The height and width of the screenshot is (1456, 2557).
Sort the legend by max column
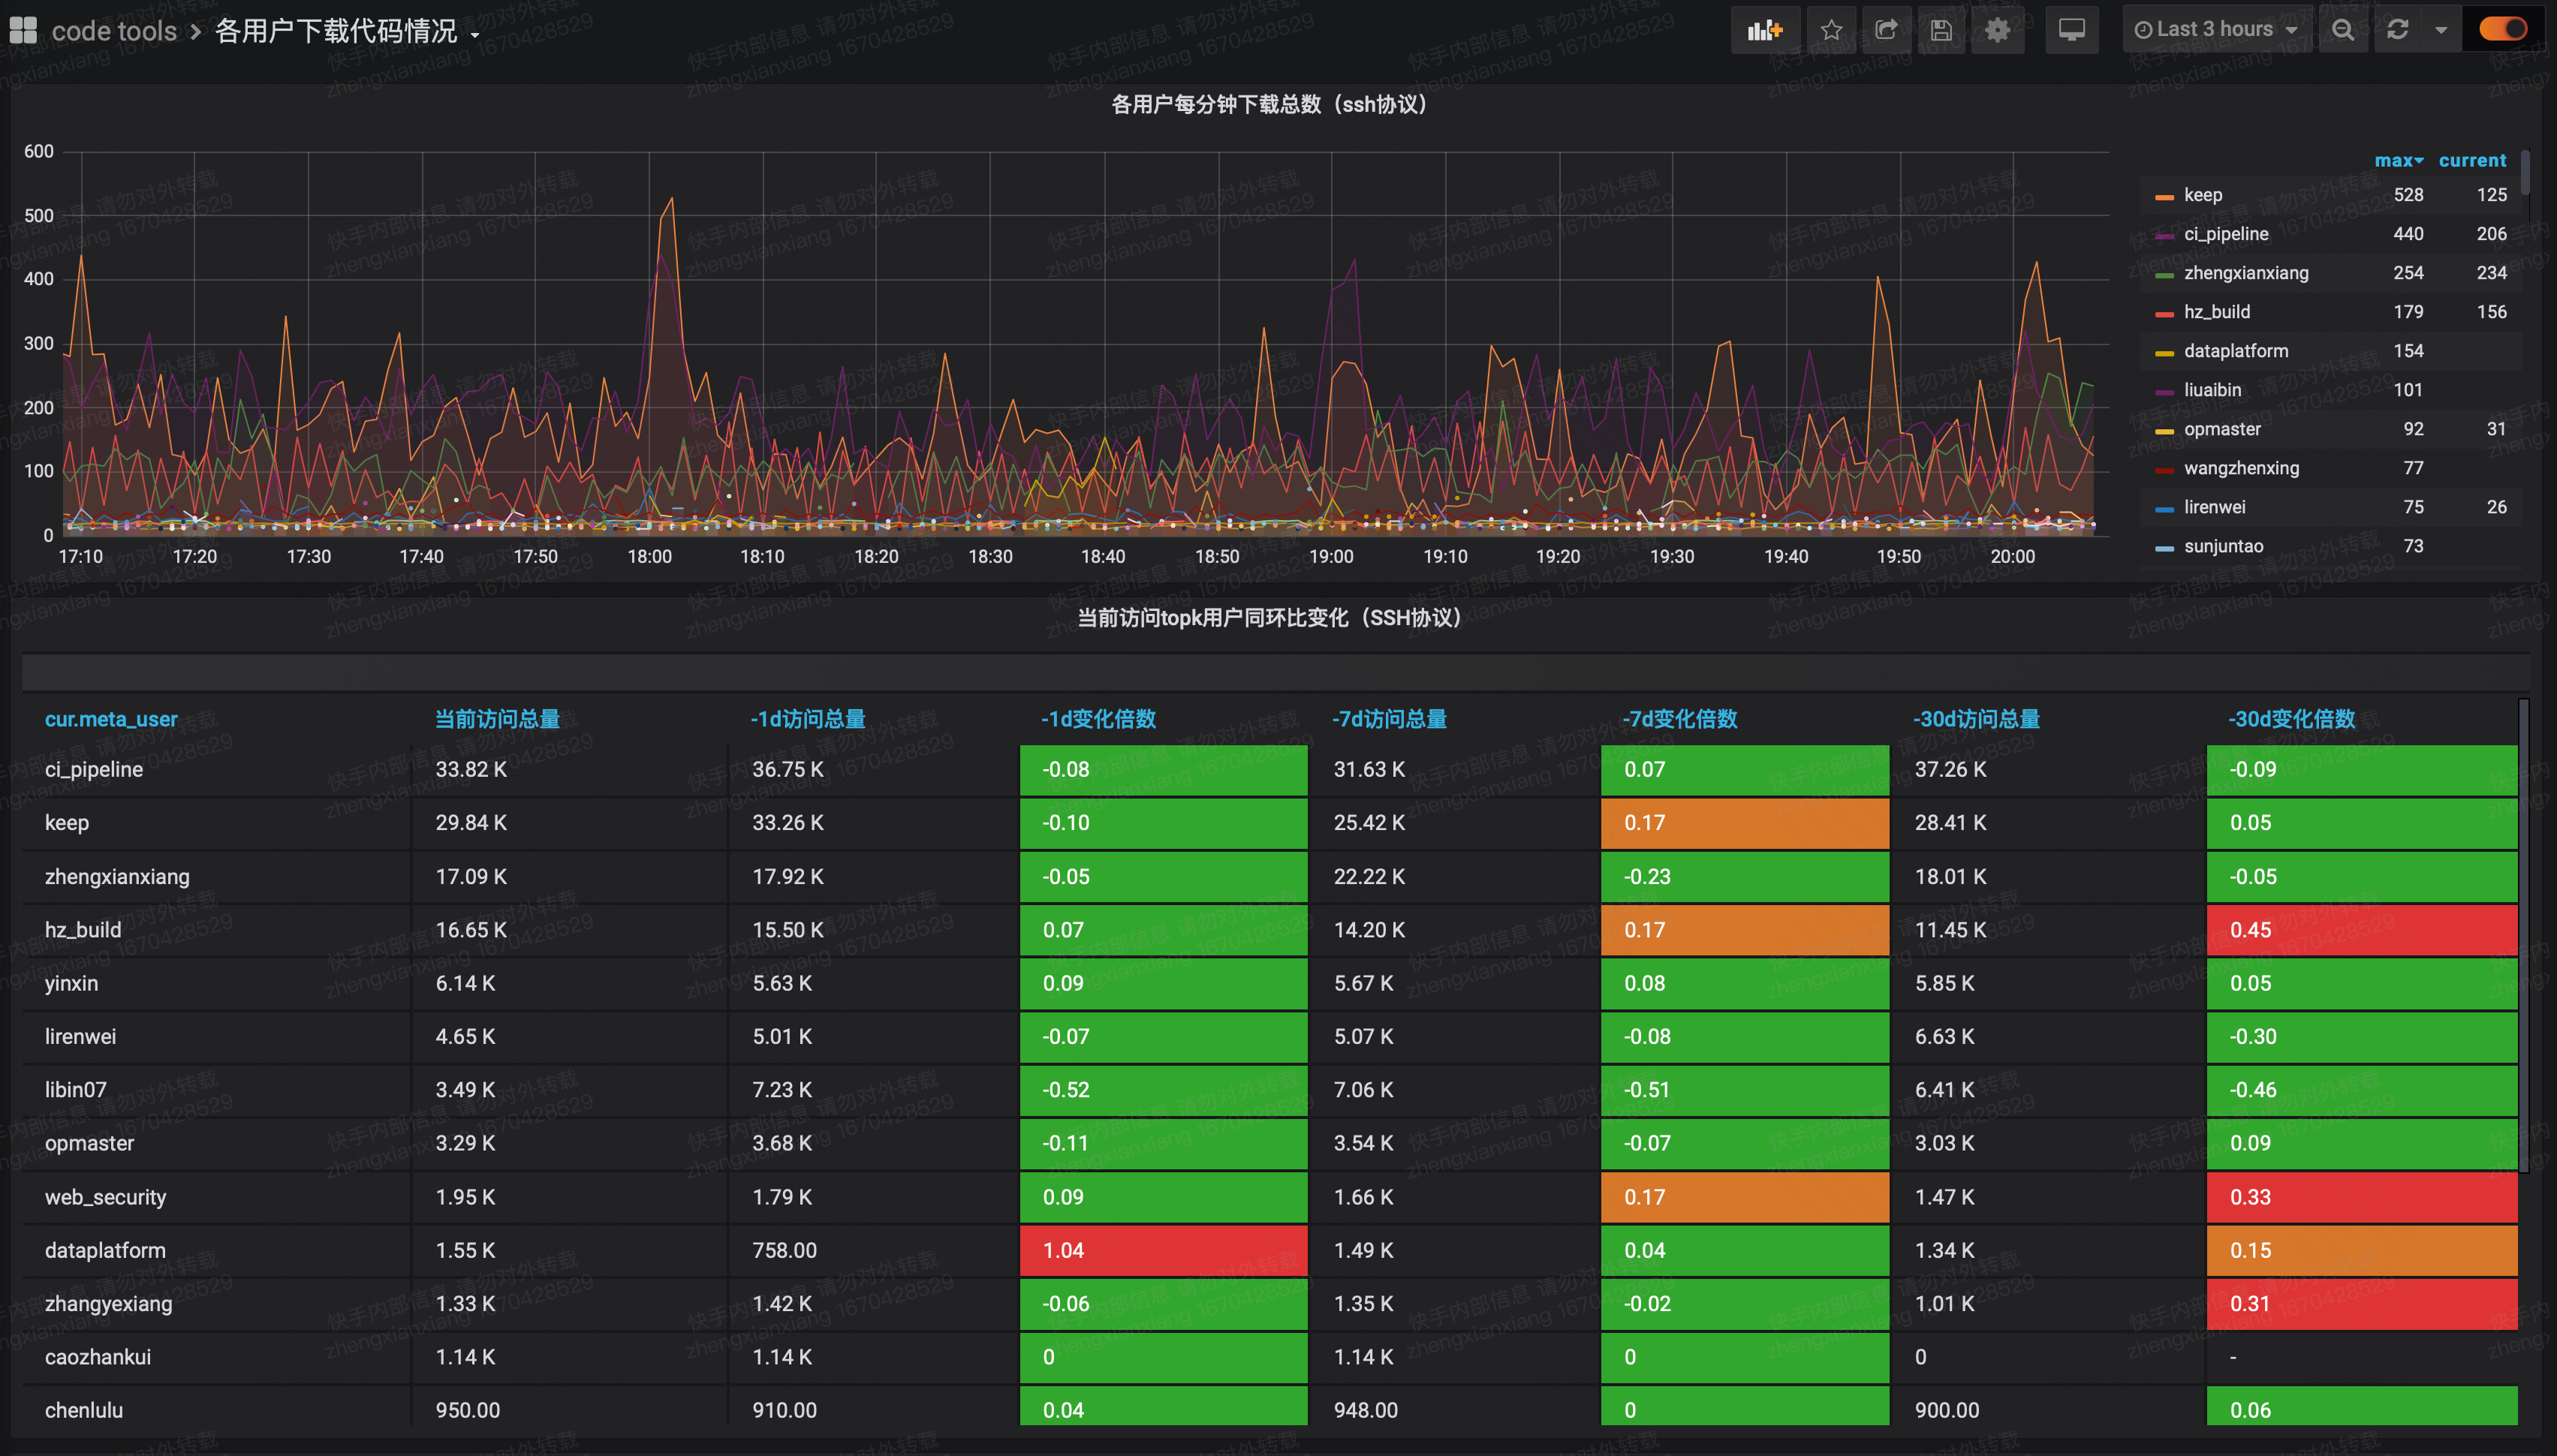[2398, 160]
